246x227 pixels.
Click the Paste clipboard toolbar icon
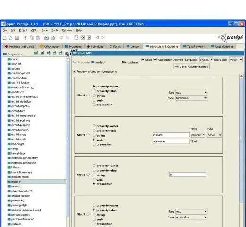click(38, 38)
